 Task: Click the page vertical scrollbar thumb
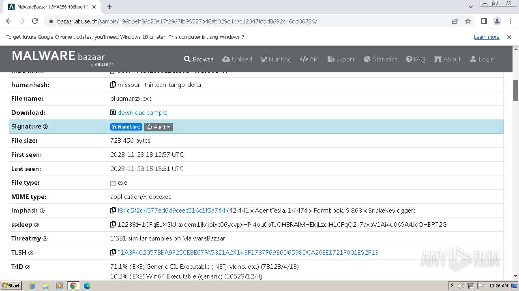pyautogui.click(x=516, y=91)
